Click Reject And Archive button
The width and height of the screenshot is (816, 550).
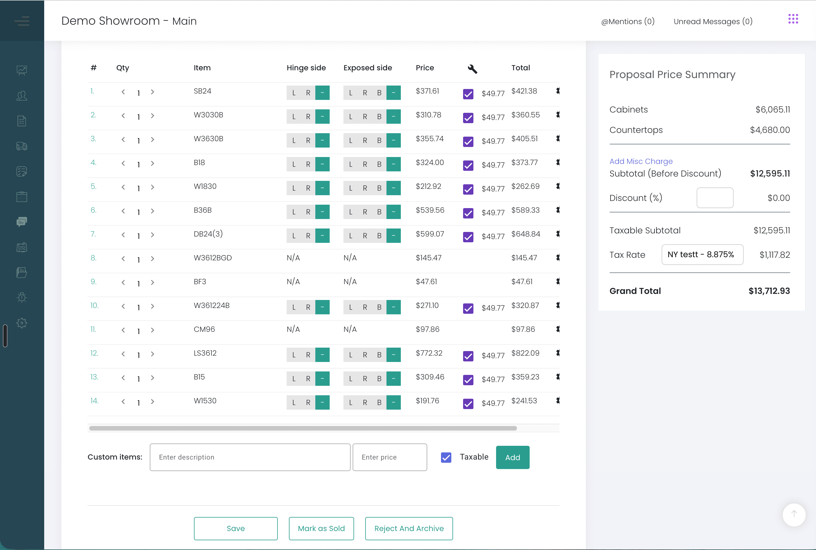(409, 528)
